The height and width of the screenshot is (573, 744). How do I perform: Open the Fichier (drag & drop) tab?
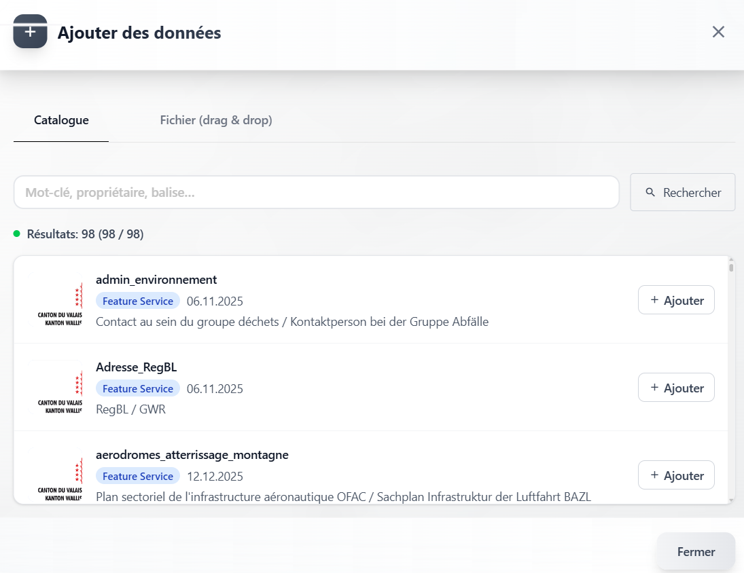[x=215, y=120]
